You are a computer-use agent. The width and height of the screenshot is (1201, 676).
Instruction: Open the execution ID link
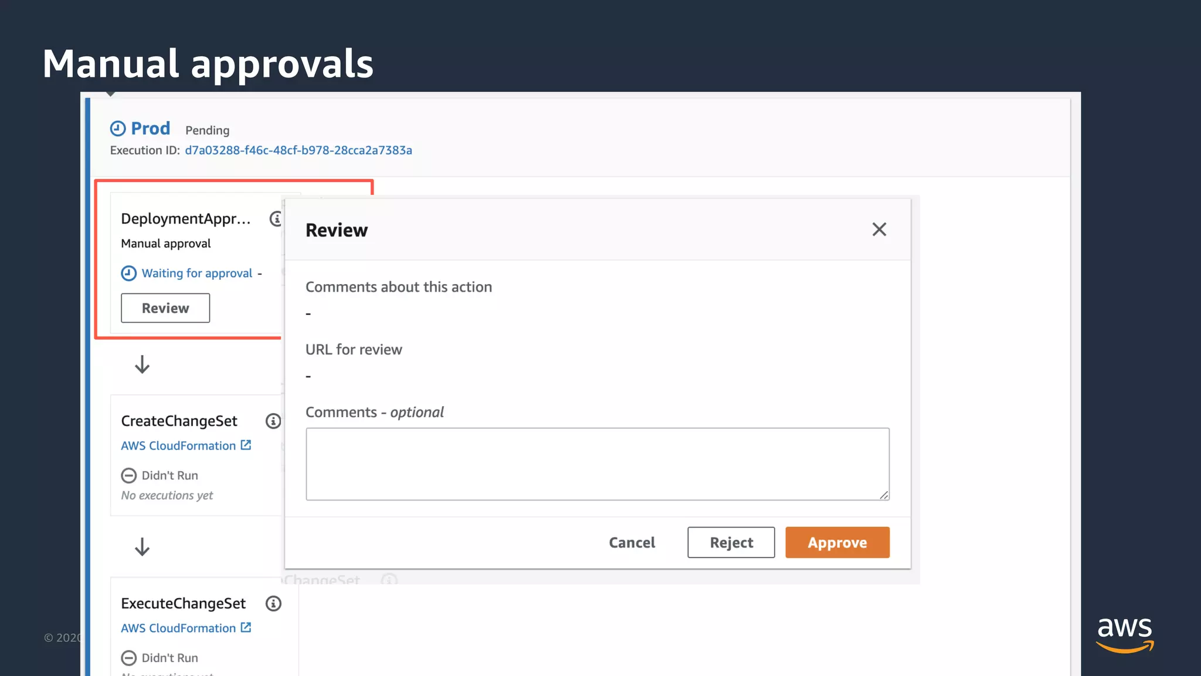point(298,150)
